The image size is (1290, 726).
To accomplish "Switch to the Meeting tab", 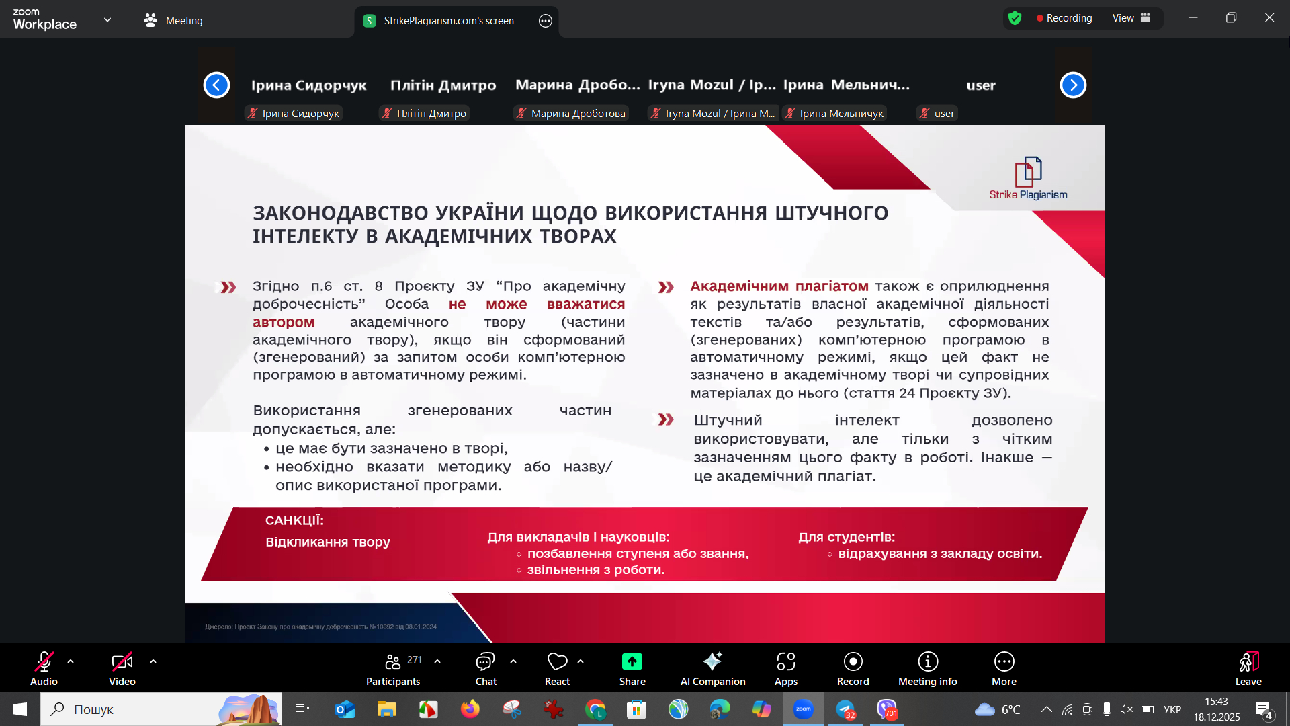I will (173, 21).
